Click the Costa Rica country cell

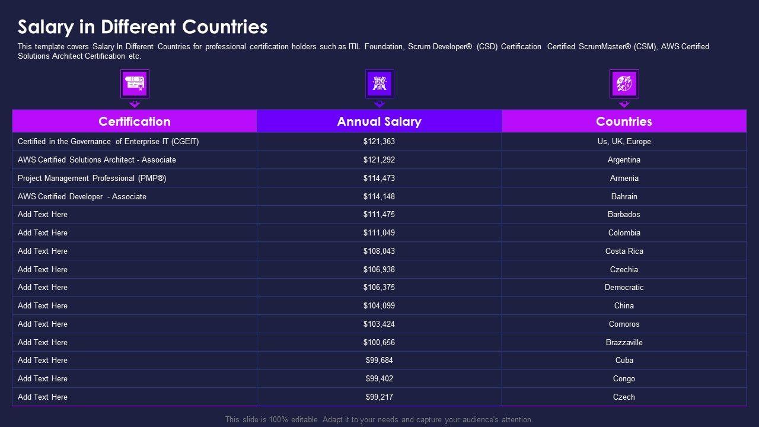(x=624, y=251)
